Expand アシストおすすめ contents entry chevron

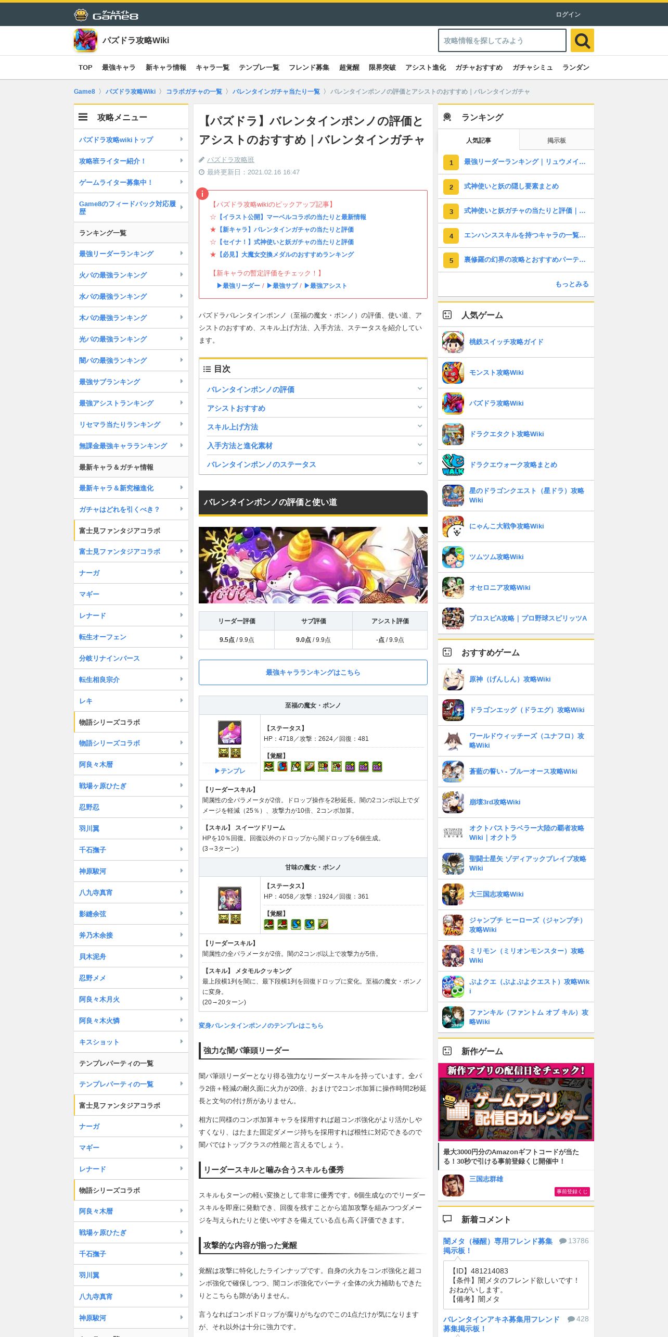[x=419, y=407]
